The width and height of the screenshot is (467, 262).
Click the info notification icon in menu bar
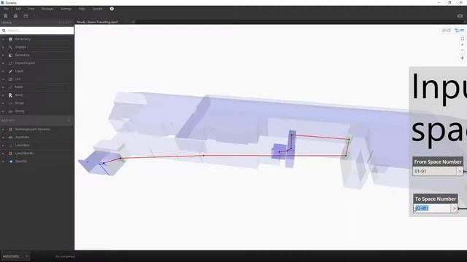(112, 9)
